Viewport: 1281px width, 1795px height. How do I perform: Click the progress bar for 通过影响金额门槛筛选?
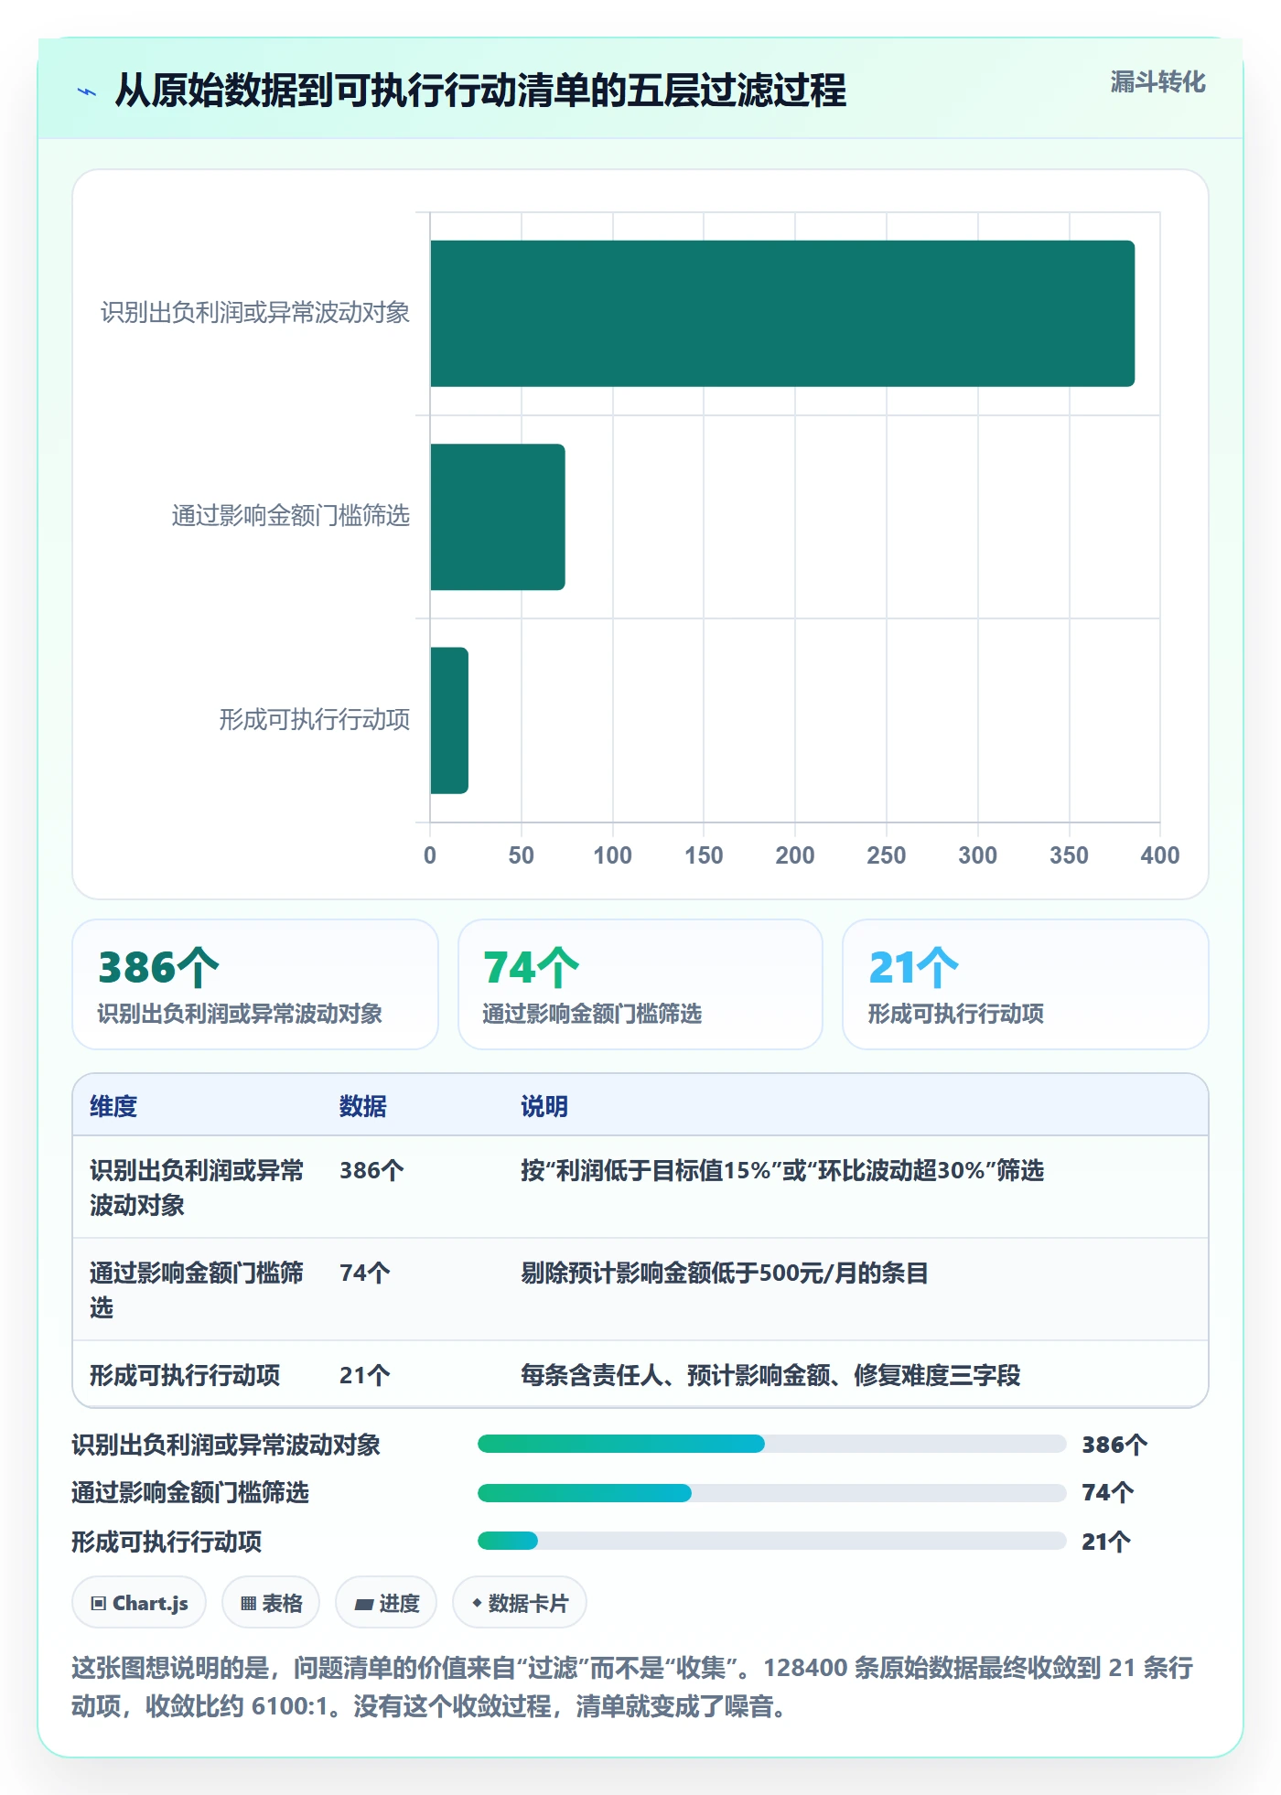pos(772,1493)
